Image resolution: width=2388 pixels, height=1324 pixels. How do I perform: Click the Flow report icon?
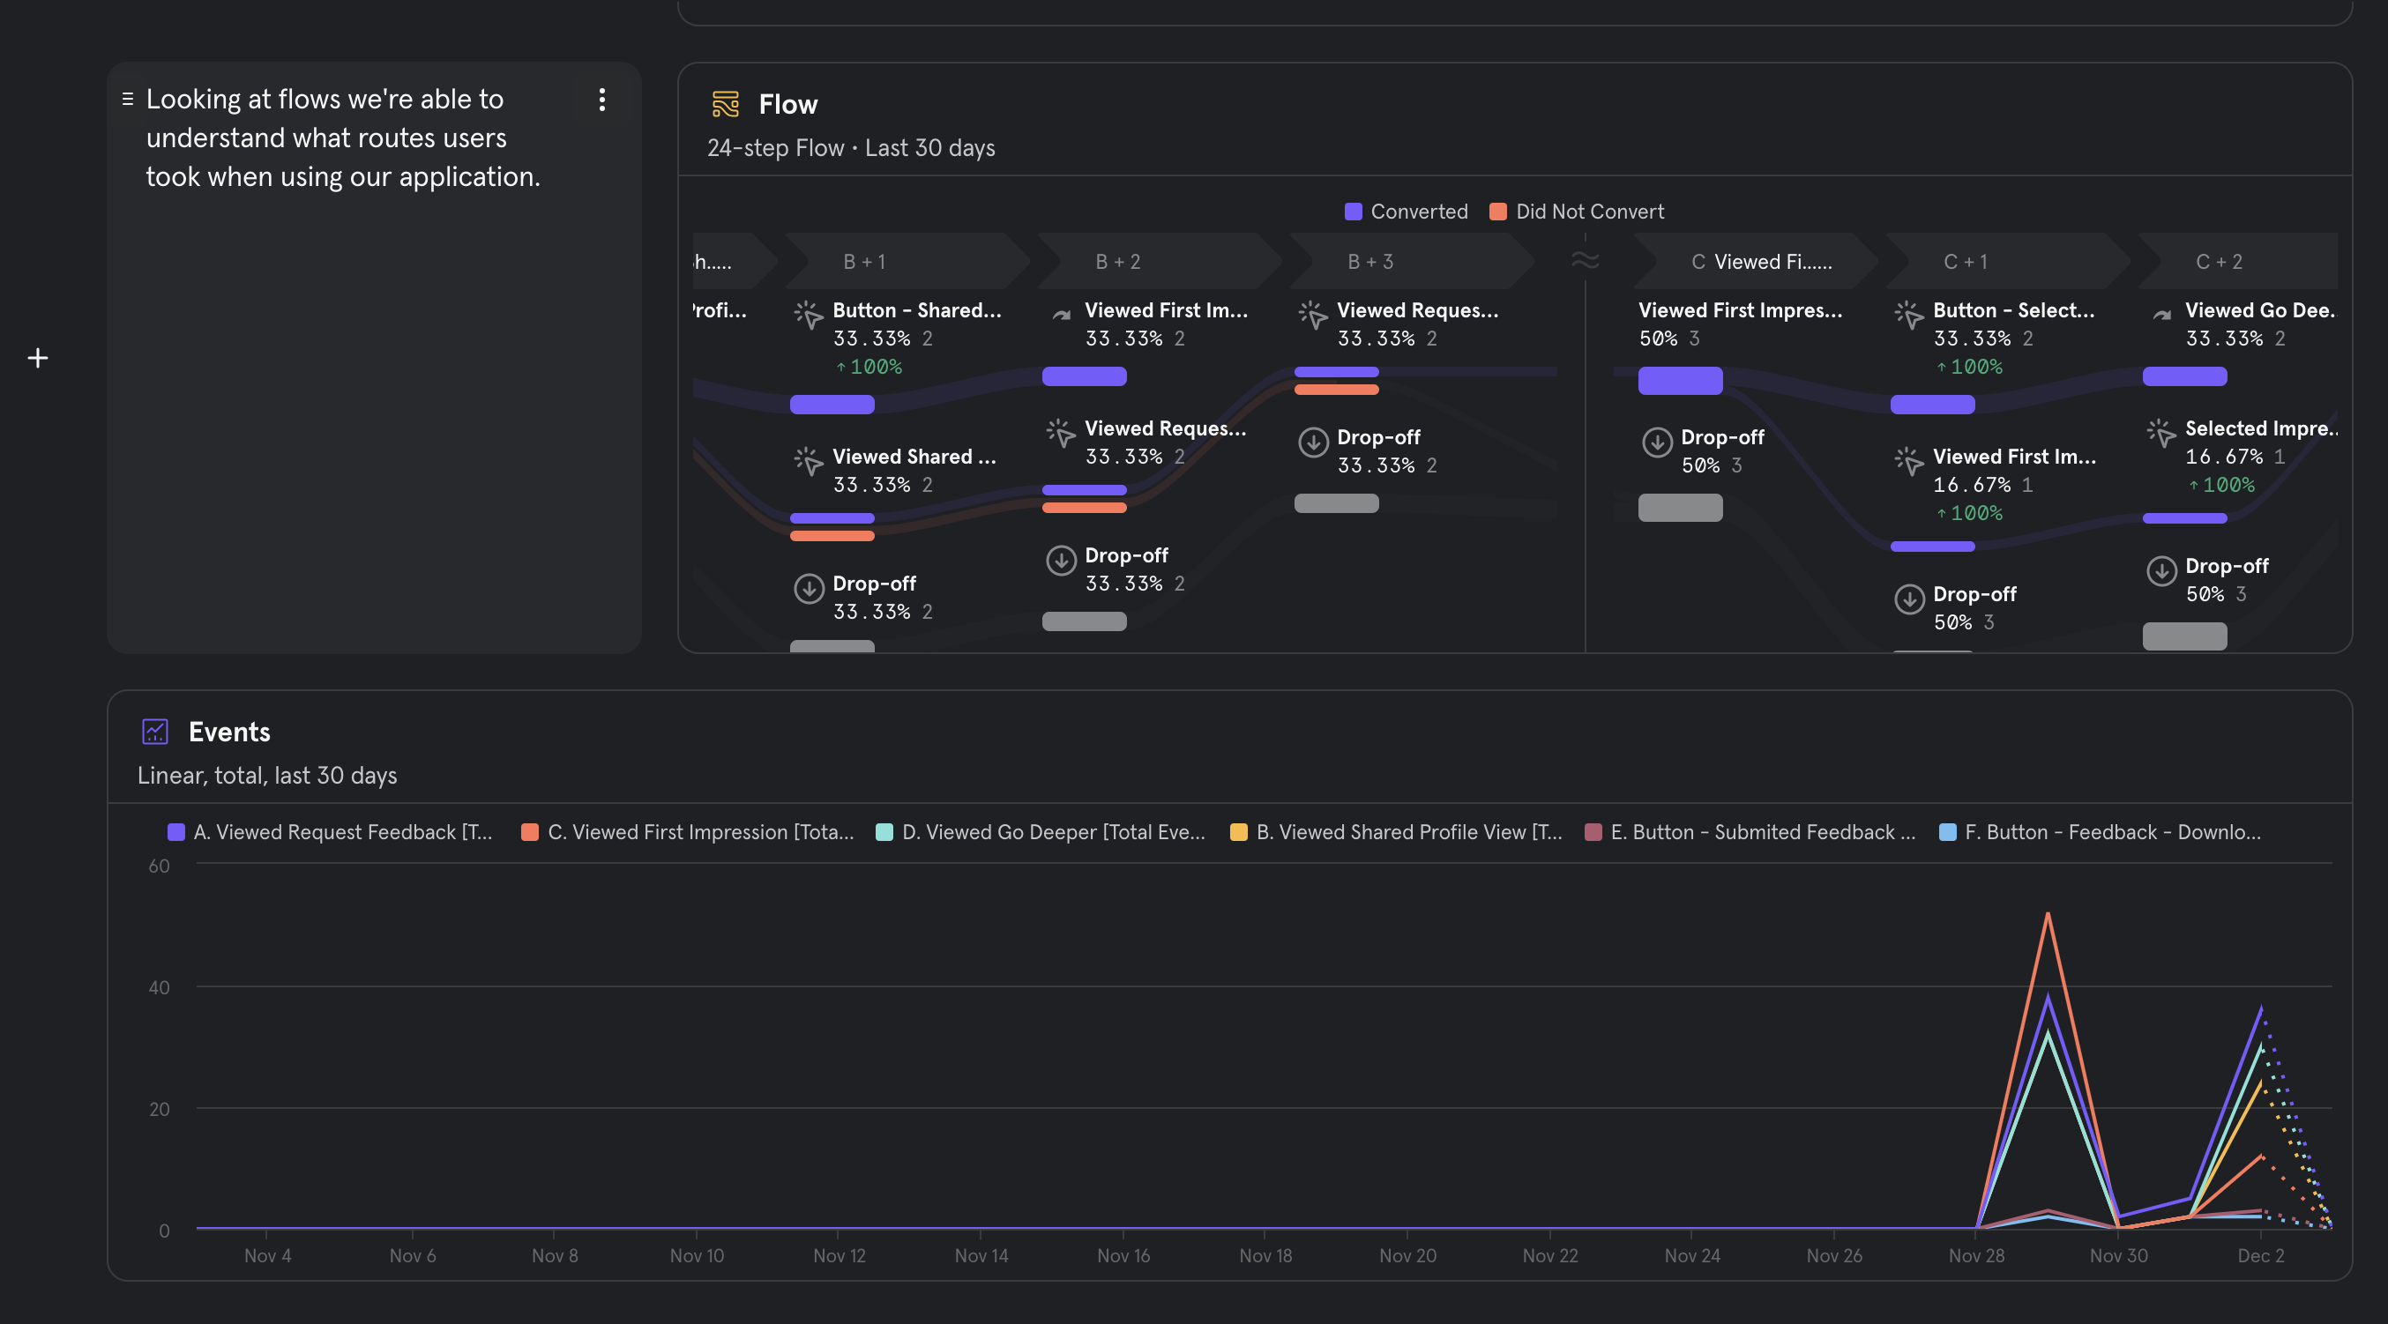coord(725,104)
